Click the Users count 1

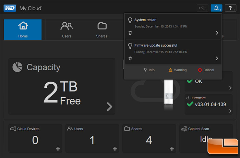pyautogui.click(x=92, y=140)
